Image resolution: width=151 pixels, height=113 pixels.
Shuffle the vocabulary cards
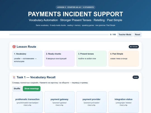pyautogui.click(x=17, y=89)
